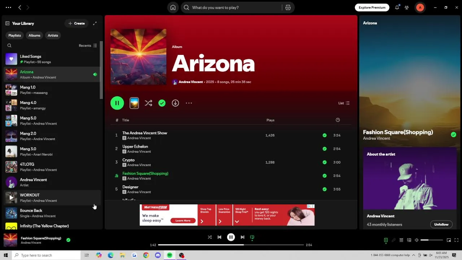Viewport: 462px width, 260px height.
Task: Toggle saved checkmark in Now Playing panel
Action: tap(453, 135)
